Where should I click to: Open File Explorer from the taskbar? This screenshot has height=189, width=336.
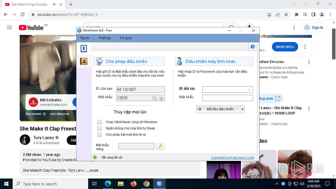click(x=121, y=184)
